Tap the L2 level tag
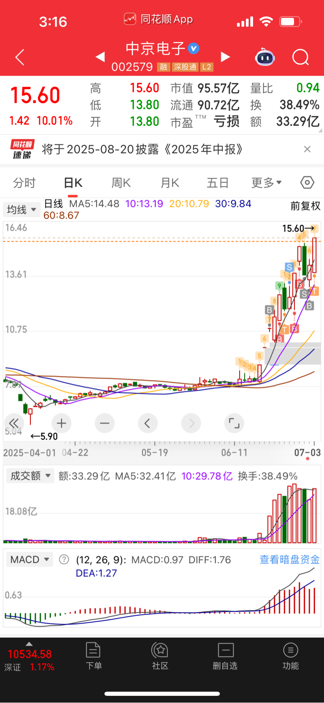324x703 pixels. pyautogui.click(x=207, y=67)
